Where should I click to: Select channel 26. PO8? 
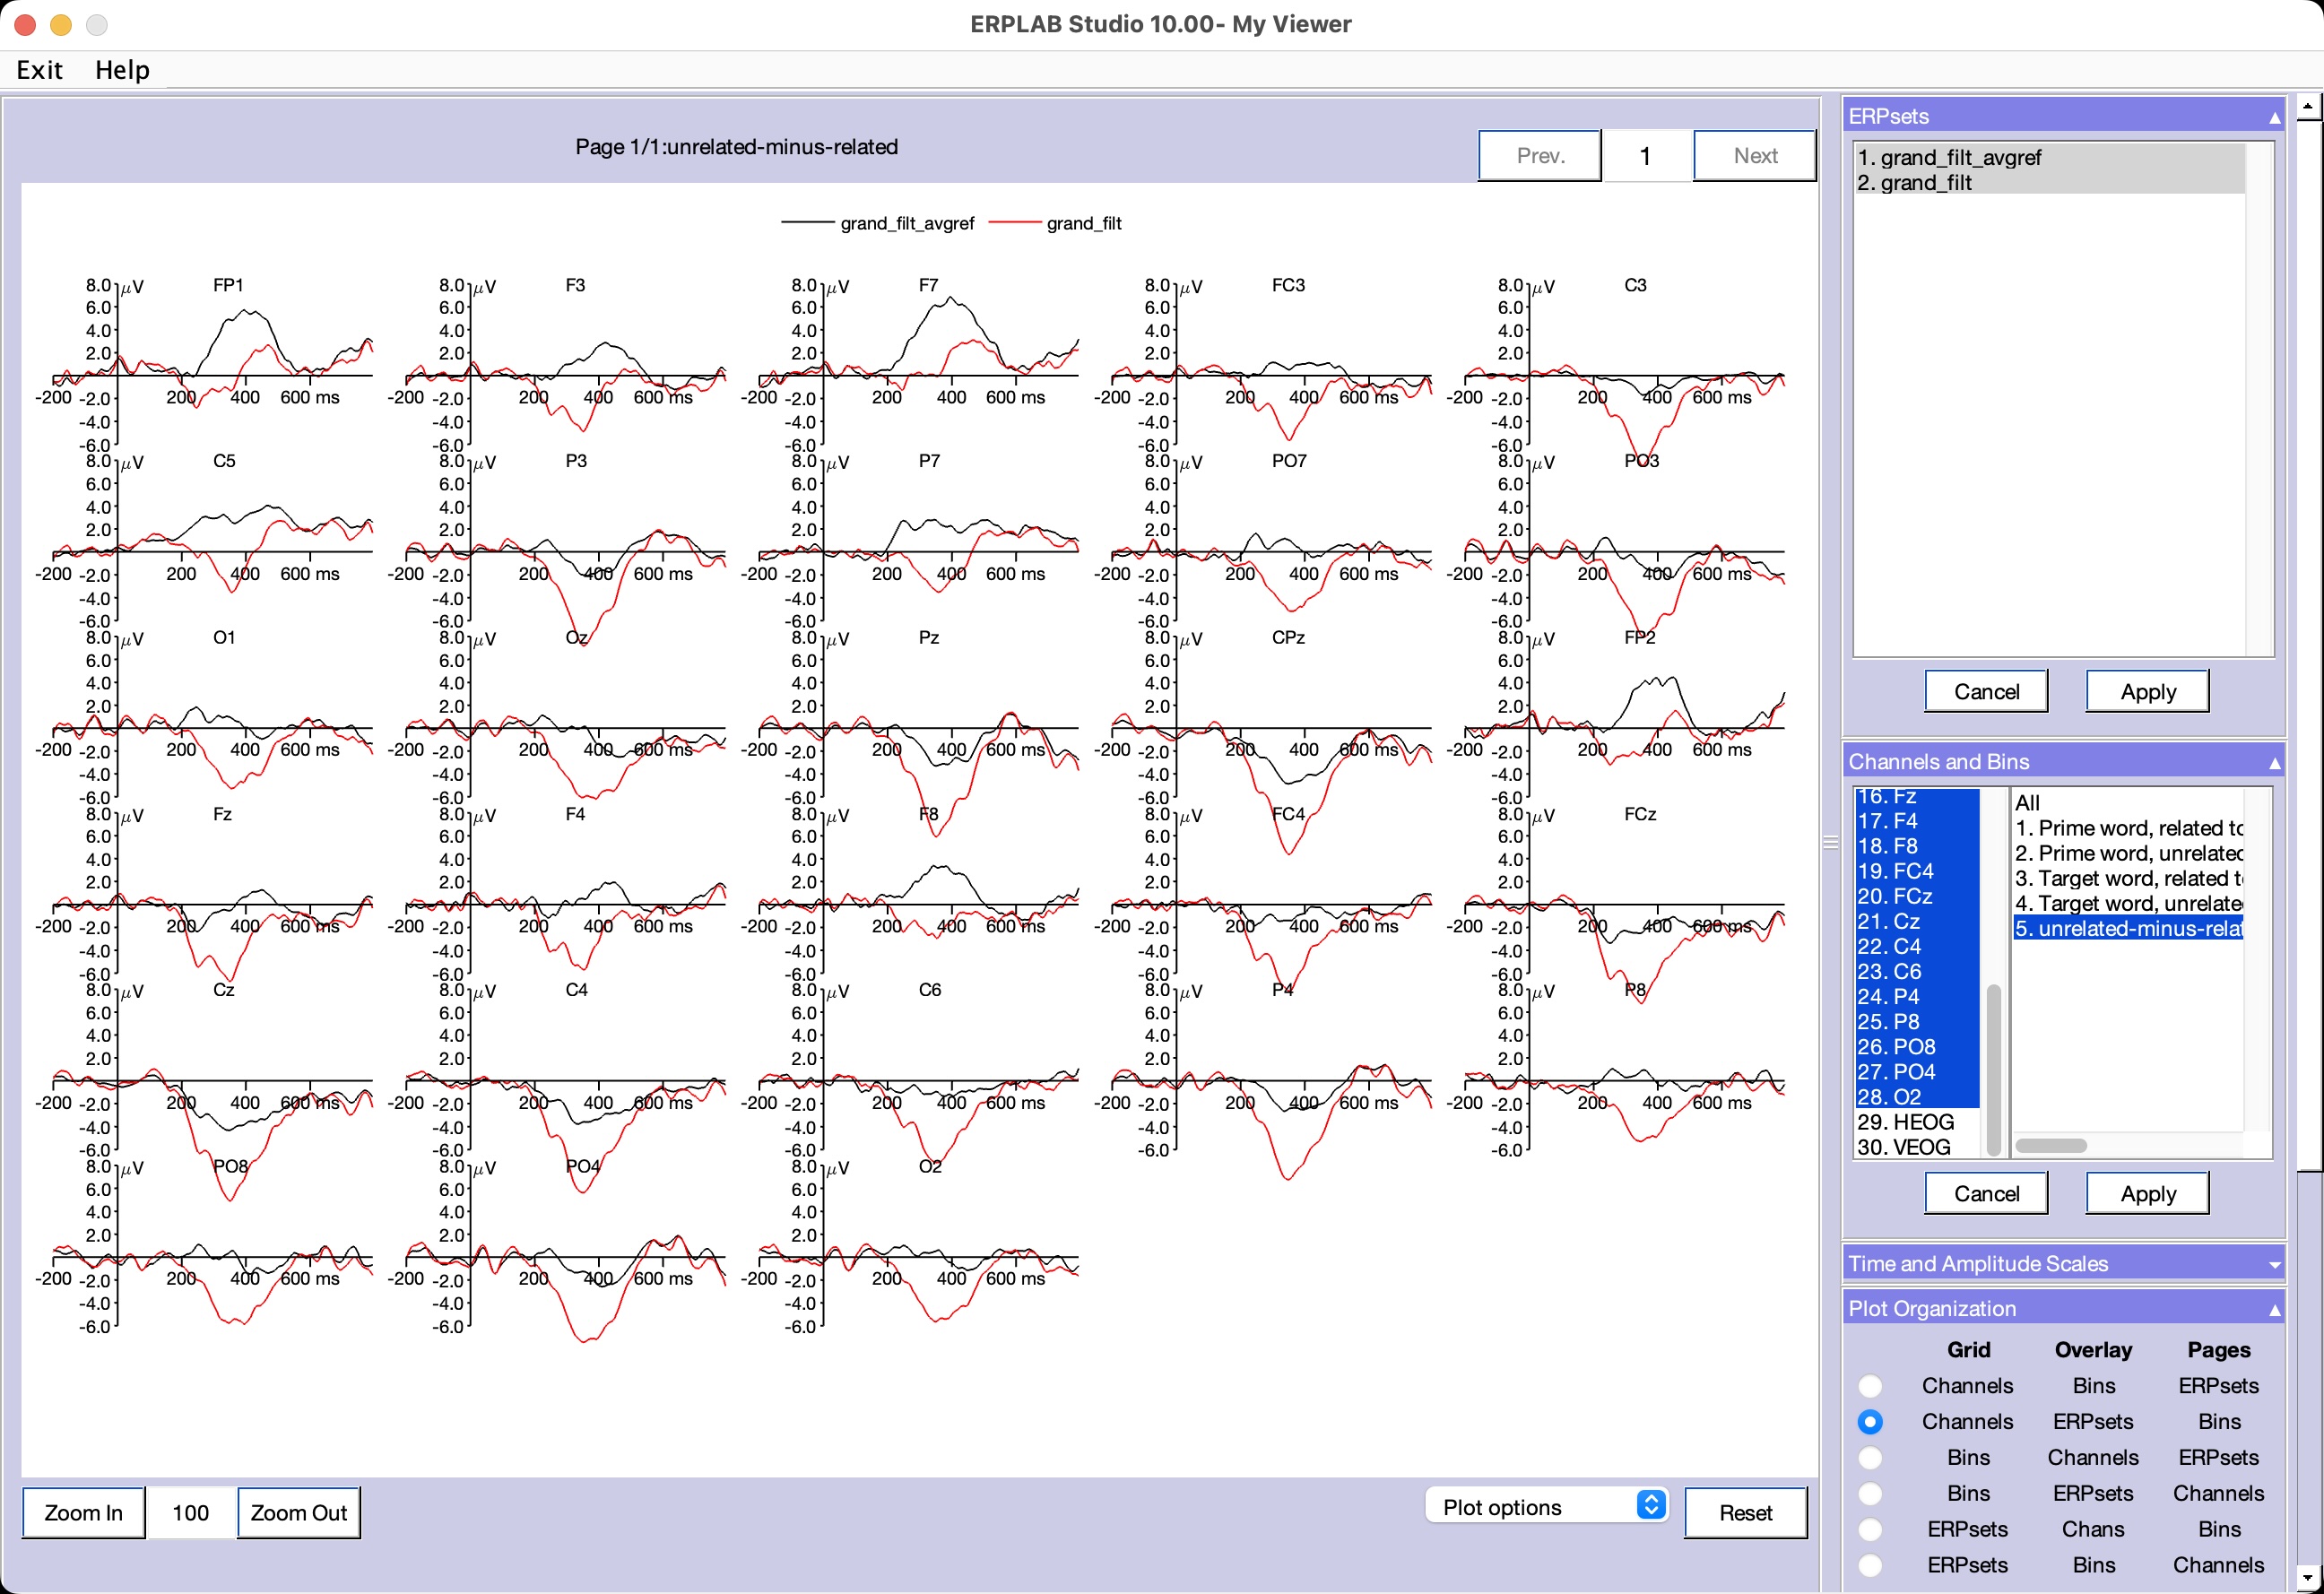(1917, 1047)
